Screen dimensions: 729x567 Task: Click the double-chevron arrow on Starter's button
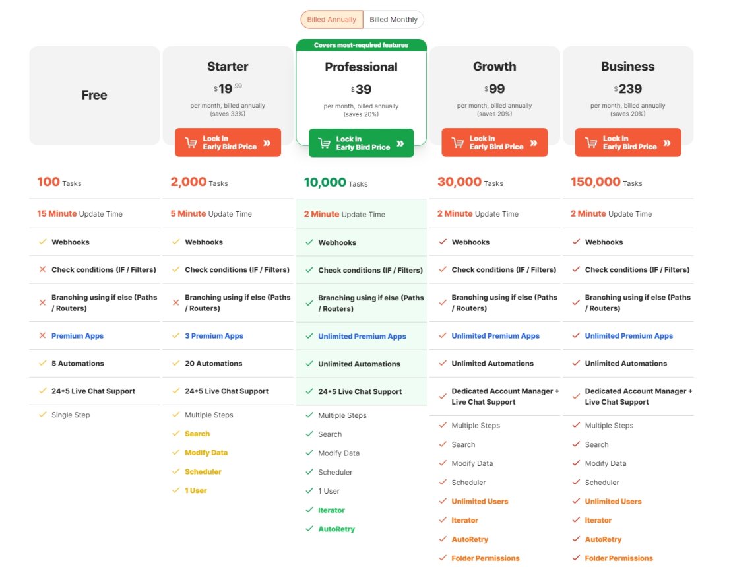pyautogui.click(x=267, y=143)
